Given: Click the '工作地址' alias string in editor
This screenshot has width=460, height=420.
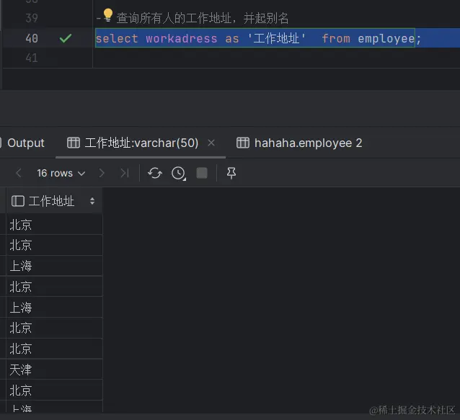Looking at the screenshot, I should click(x=276, y=38).
